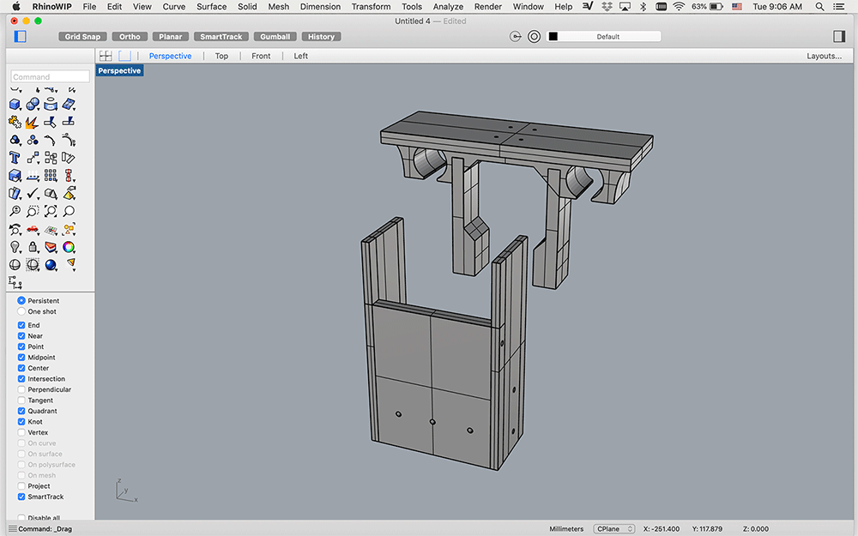This screenshot has height=536, width=858.
Task: Click the Explode tool icon
Action: coord(33,123)
